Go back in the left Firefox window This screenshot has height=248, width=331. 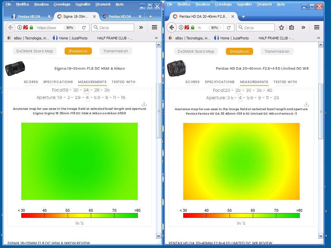point(10,27)
